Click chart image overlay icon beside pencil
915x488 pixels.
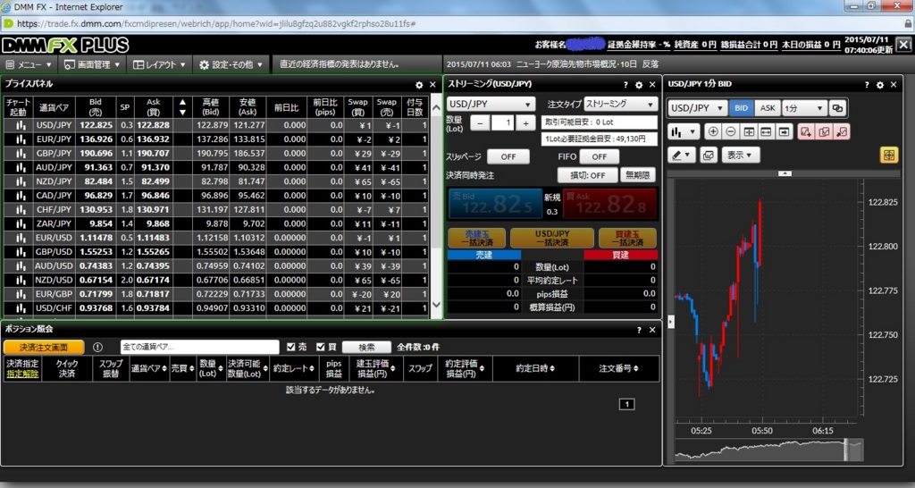(709, 156)
